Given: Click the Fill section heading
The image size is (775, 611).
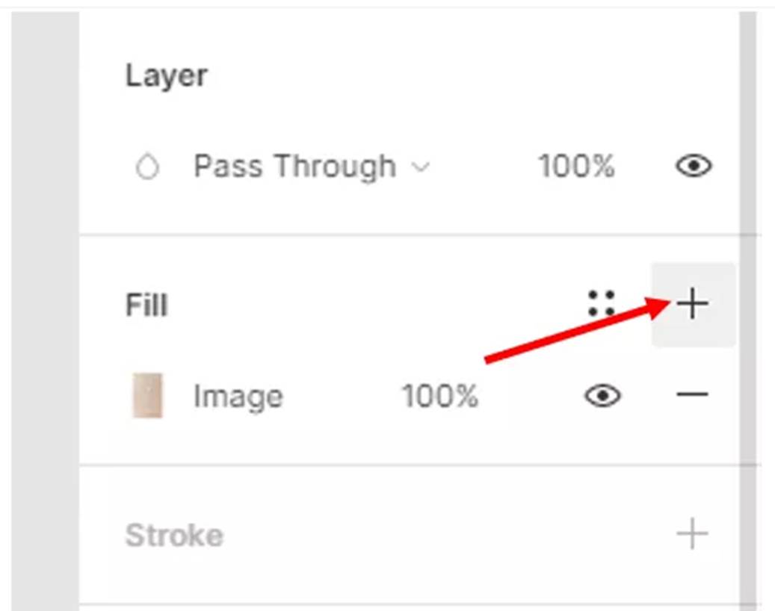Looking at the screenshot, I should (x=146, y=305).
